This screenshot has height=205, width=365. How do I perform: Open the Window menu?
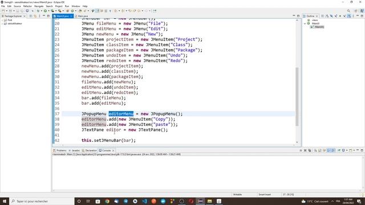[76, 6]
